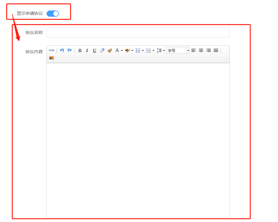Image resolution: width=278 pixels, height=222 pixels.
Task: Toggle the 显示申请协议 switch
Action: (53, 14)
